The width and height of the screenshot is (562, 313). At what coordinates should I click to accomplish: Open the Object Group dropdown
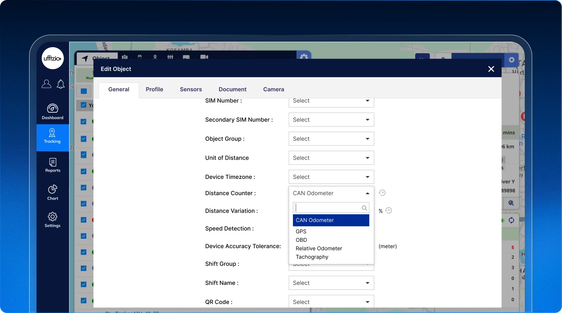[x=331, y=139]
